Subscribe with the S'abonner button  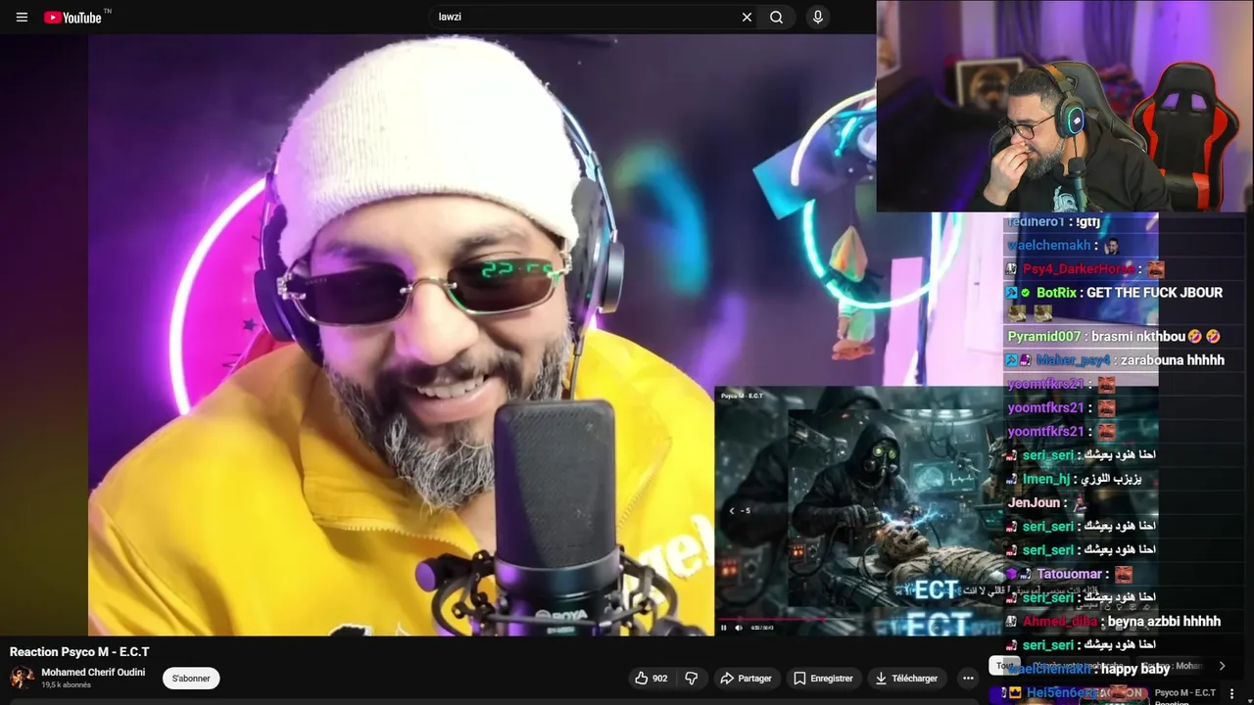click(191, 679)
